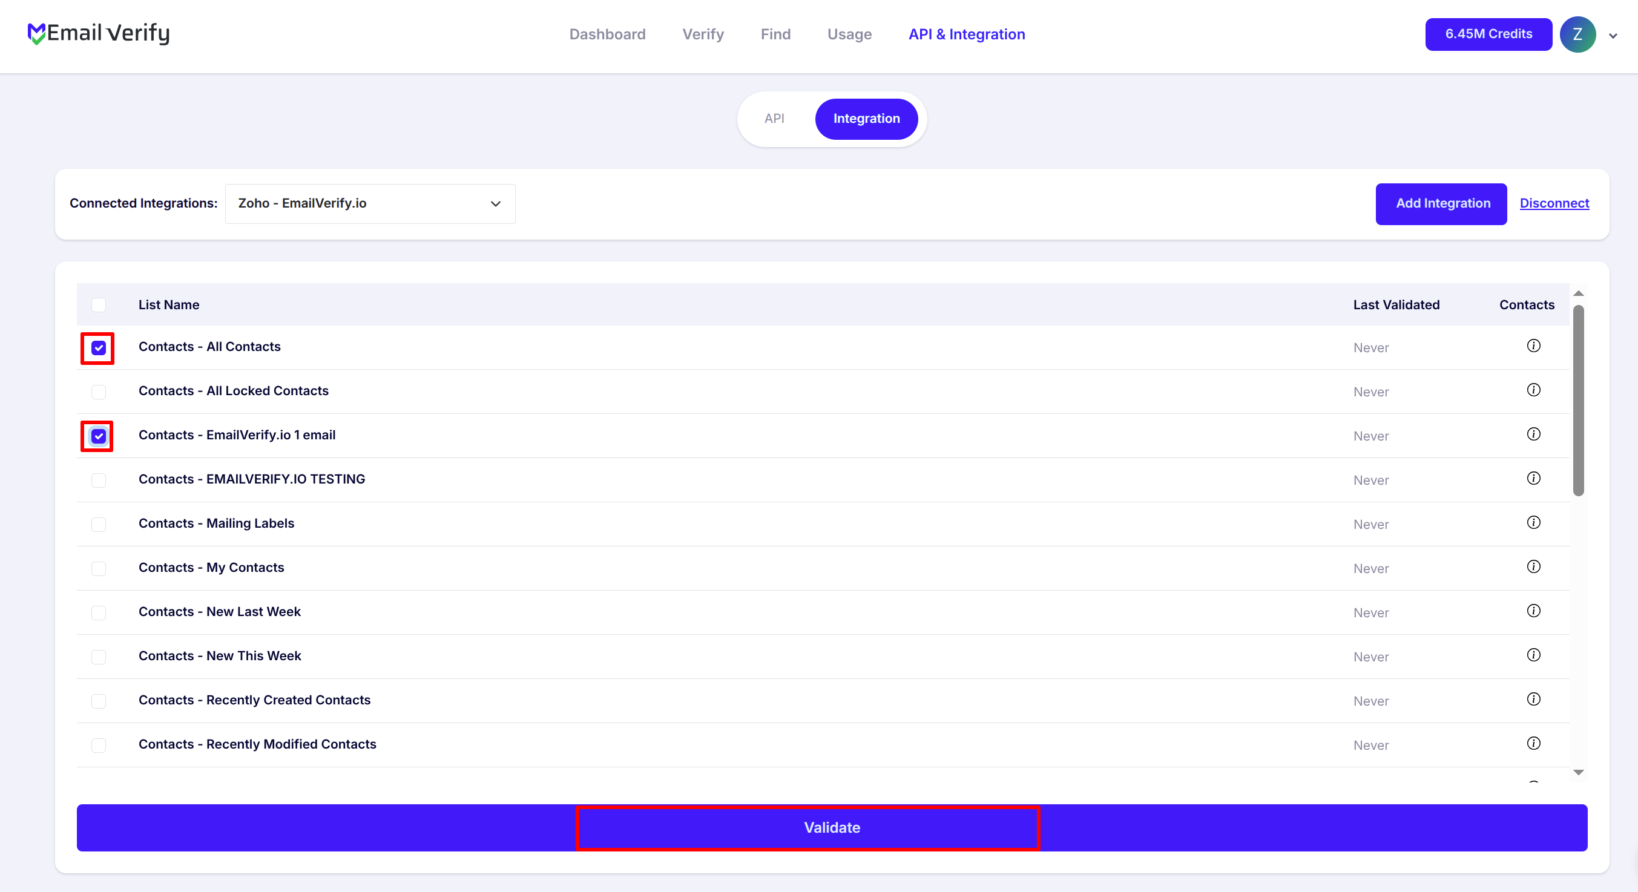
Task: Click 'Contacts - Mailing Labels' list name
Action: (x=217, y=523)
